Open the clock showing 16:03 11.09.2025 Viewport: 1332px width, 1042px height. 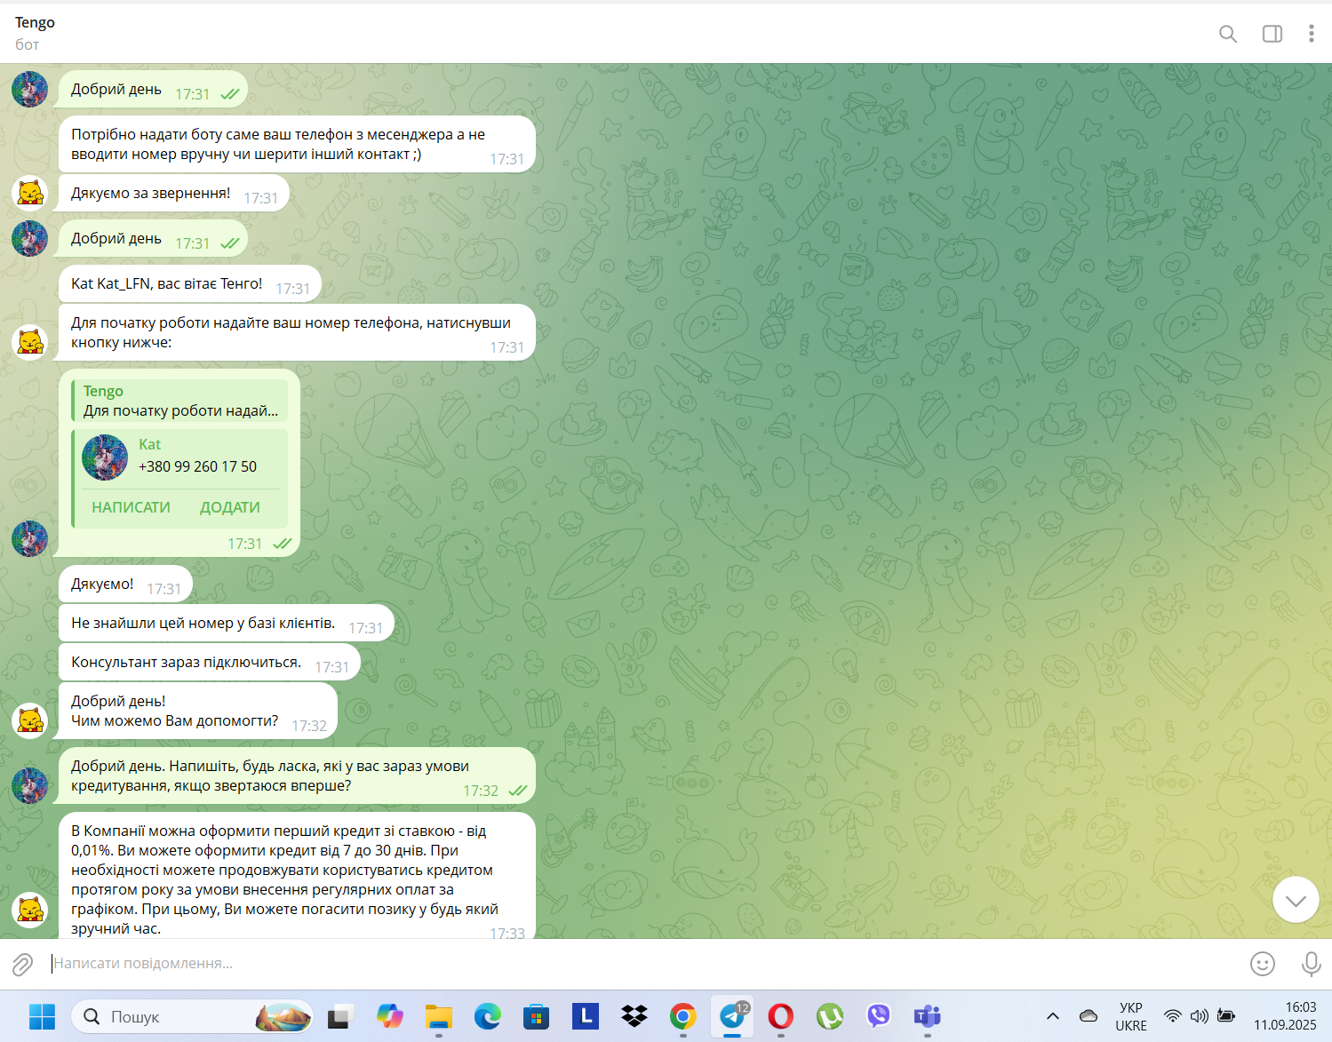point(1285,1016)
